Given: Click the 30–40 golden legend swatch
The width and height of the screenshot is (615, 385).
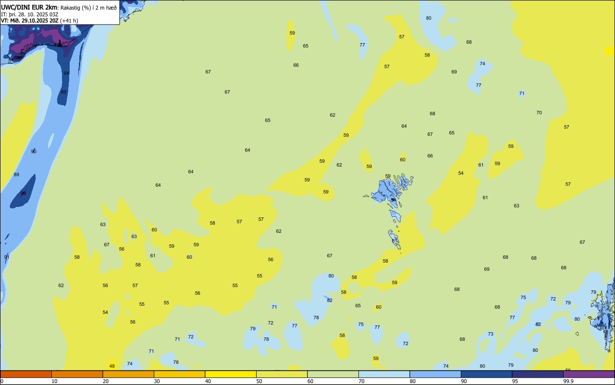Looking at the screenshot, I should coord(179,374).
